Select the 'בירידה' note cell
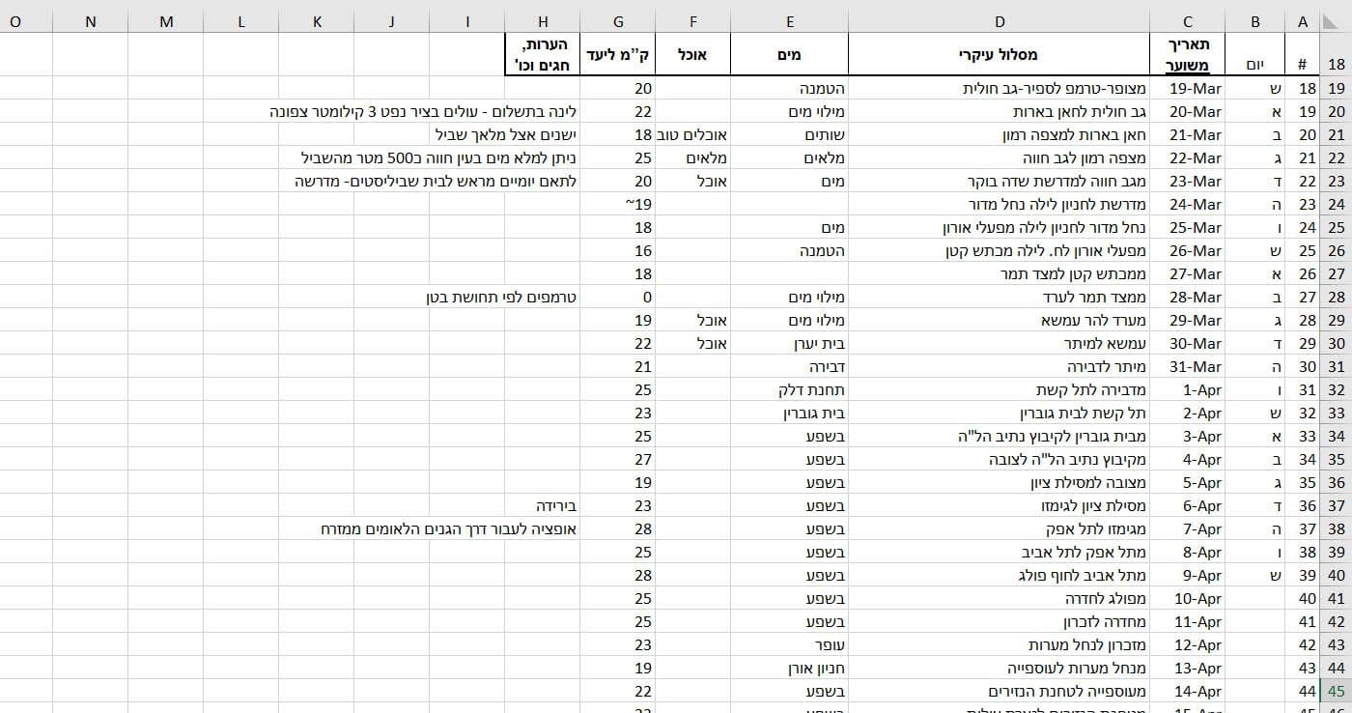 click(x=556, y=505)
